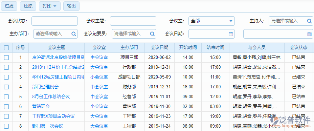Click end time 19:00 cell
The width and height of the screenshot is (314, 131).
pyautogui.click(x=215, y=116)
